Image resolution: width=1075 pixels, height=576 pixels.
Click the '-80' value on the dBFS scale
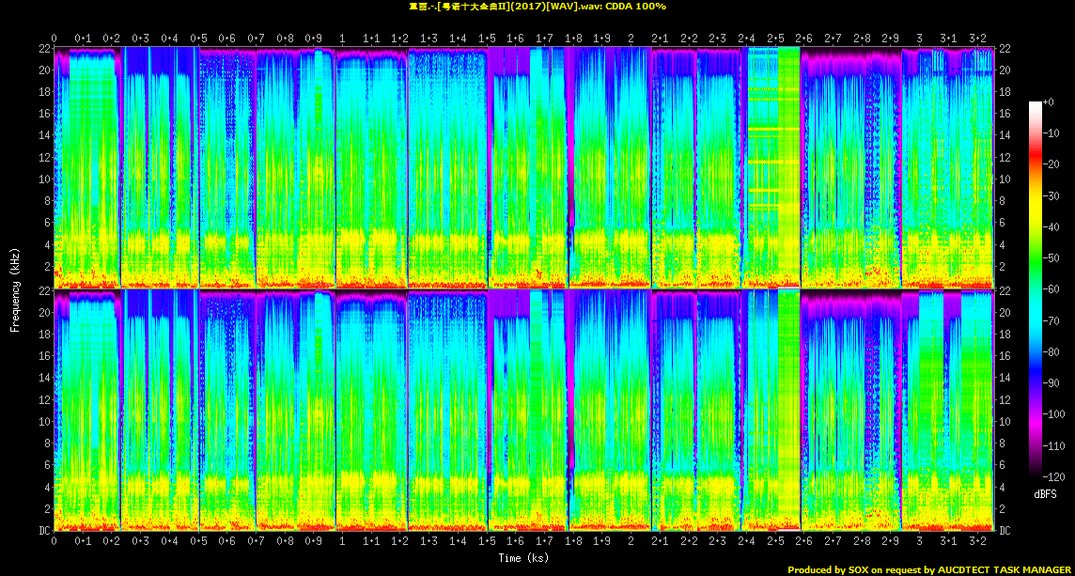1051,351
